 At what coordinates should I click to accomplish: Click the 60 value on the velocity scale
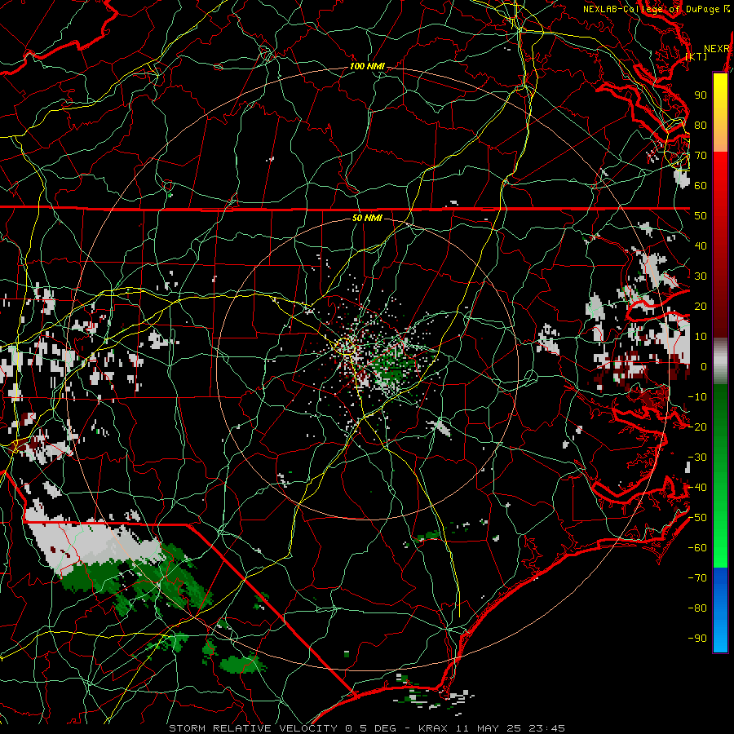701,185
